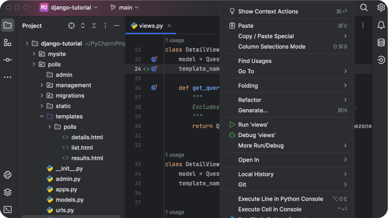
Task: Click override gutter icon on line 24
Action: click(154, 69)
